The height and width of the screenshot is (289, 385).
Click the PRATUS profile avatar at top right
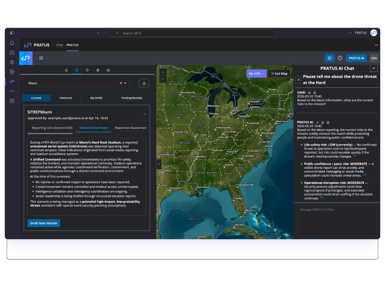[373, 33]
